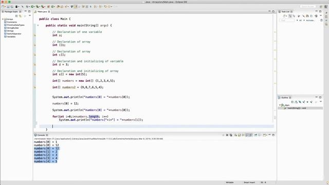Select the Outline tab
Image resolution: width=329 pixels, height=185 pixels.
285,98
